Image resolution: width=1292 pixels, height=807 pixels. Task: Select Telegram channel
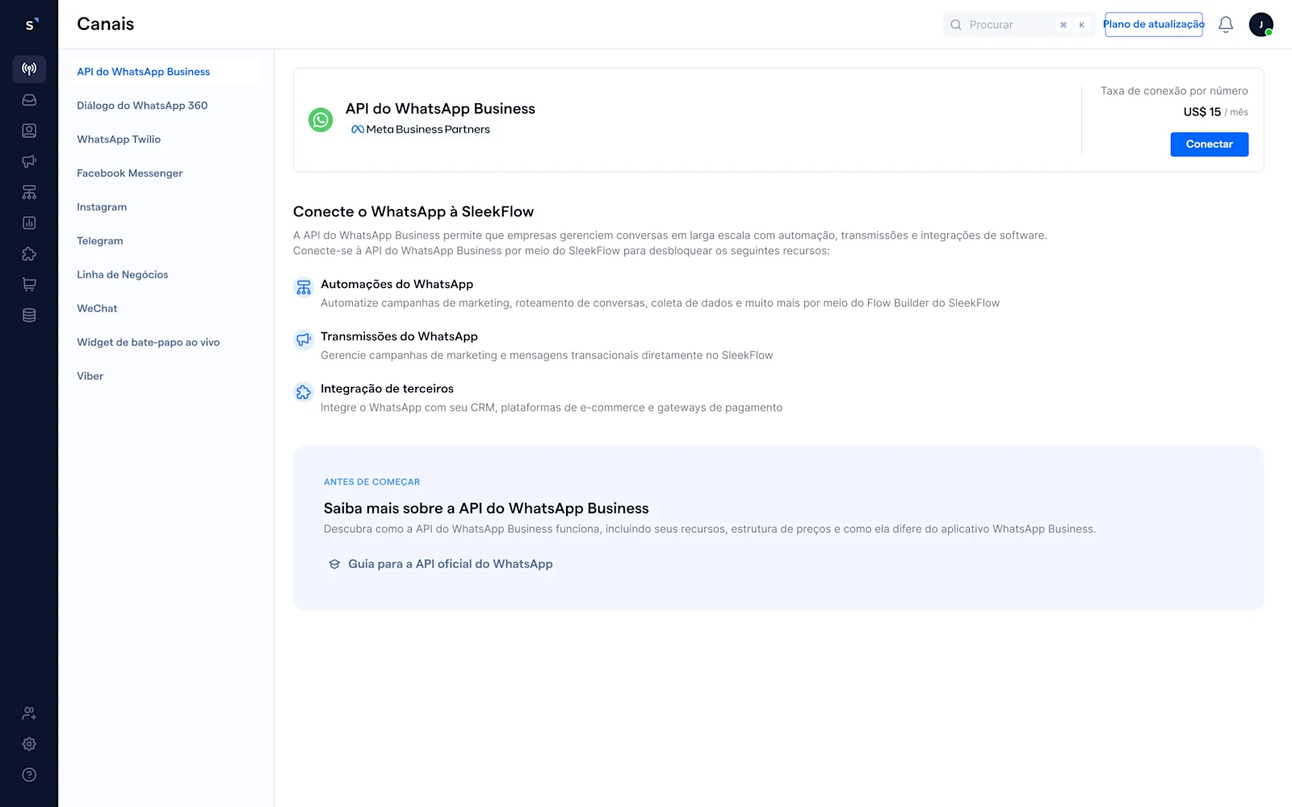click(x=166, y=241)
